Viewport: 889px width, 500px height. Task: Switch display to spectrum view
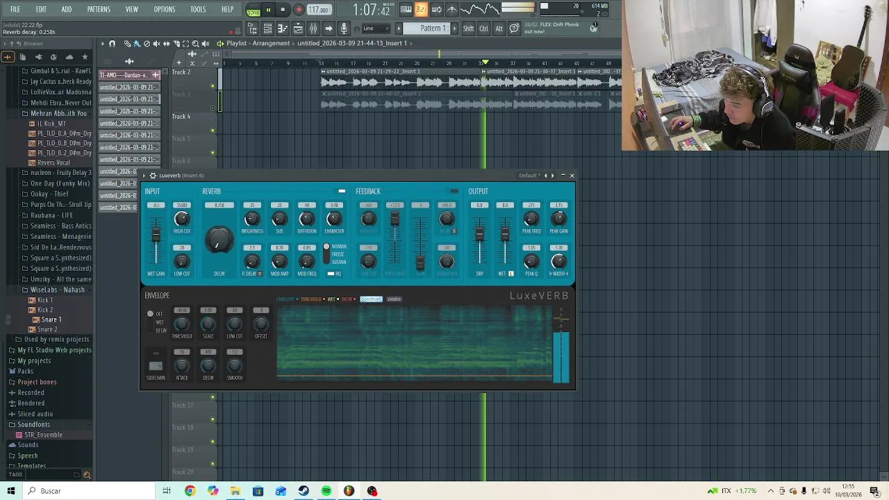pyautogui.click(x=371, y=299)
